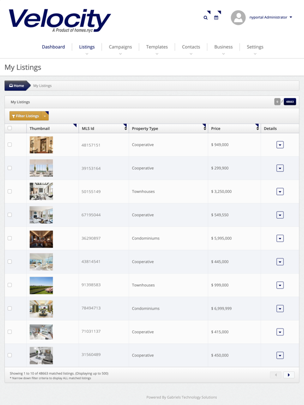
Task: Open details arrow for listing 48157151
Action: tap(280, 144)
